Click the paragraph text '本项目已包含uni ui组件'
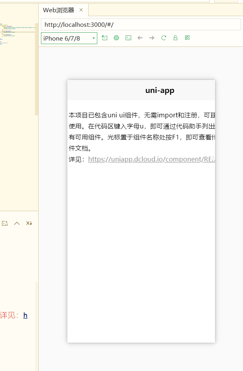243x371 pixels. click(103, 115)
